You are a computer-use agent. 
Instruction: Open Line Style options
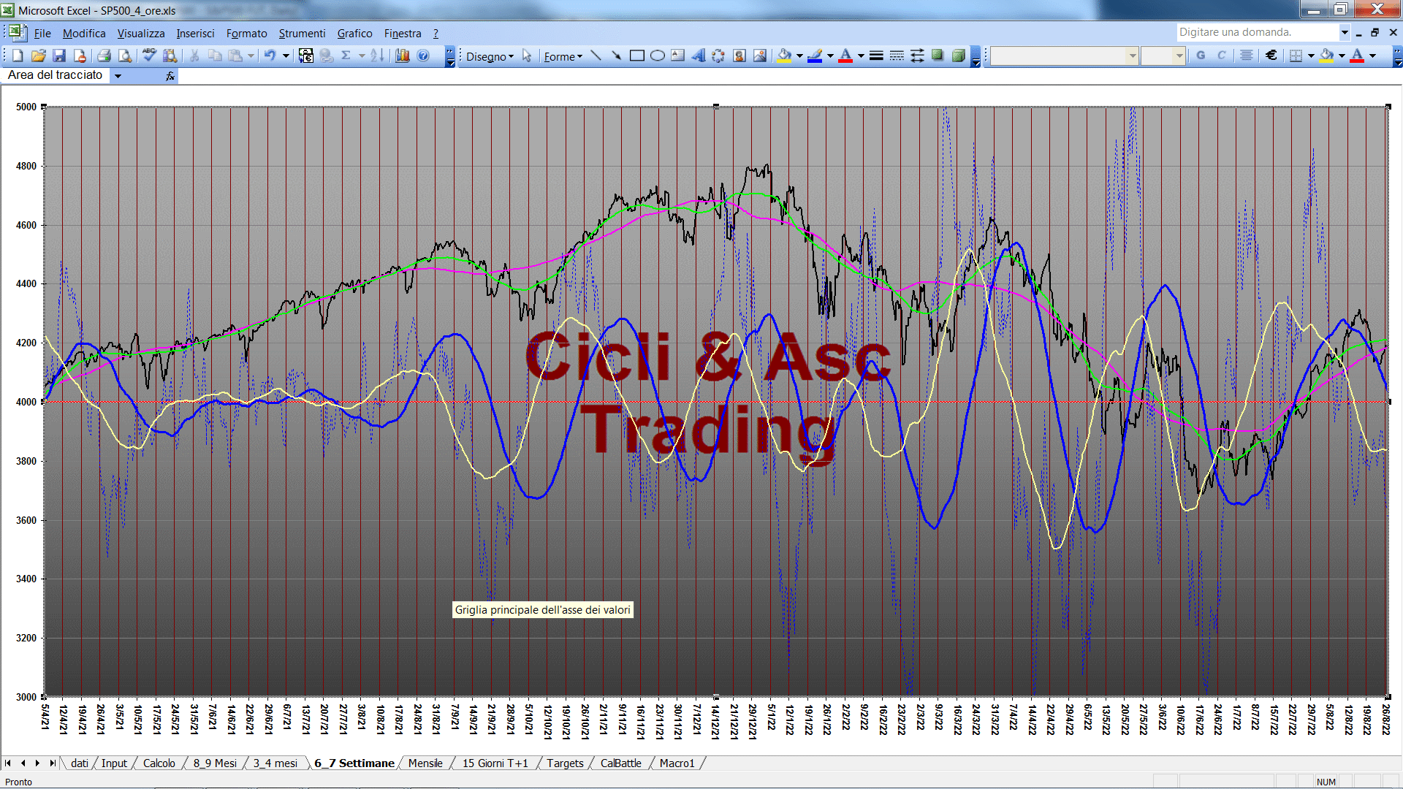(876, 56)
